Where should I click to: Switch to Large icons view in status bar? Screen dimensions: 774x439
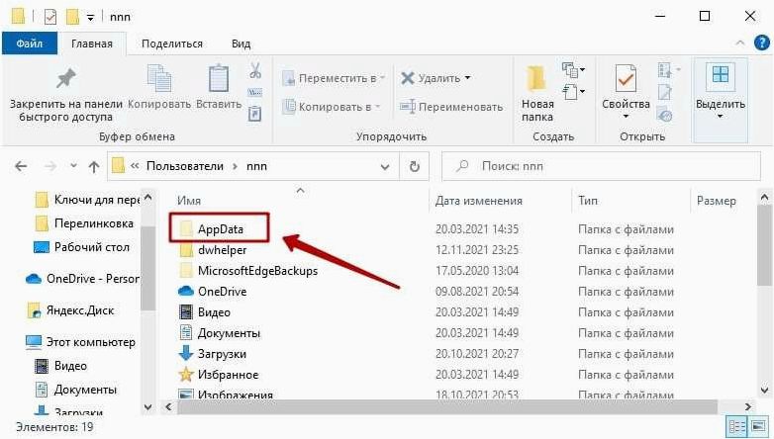click(x=758, y=426)
